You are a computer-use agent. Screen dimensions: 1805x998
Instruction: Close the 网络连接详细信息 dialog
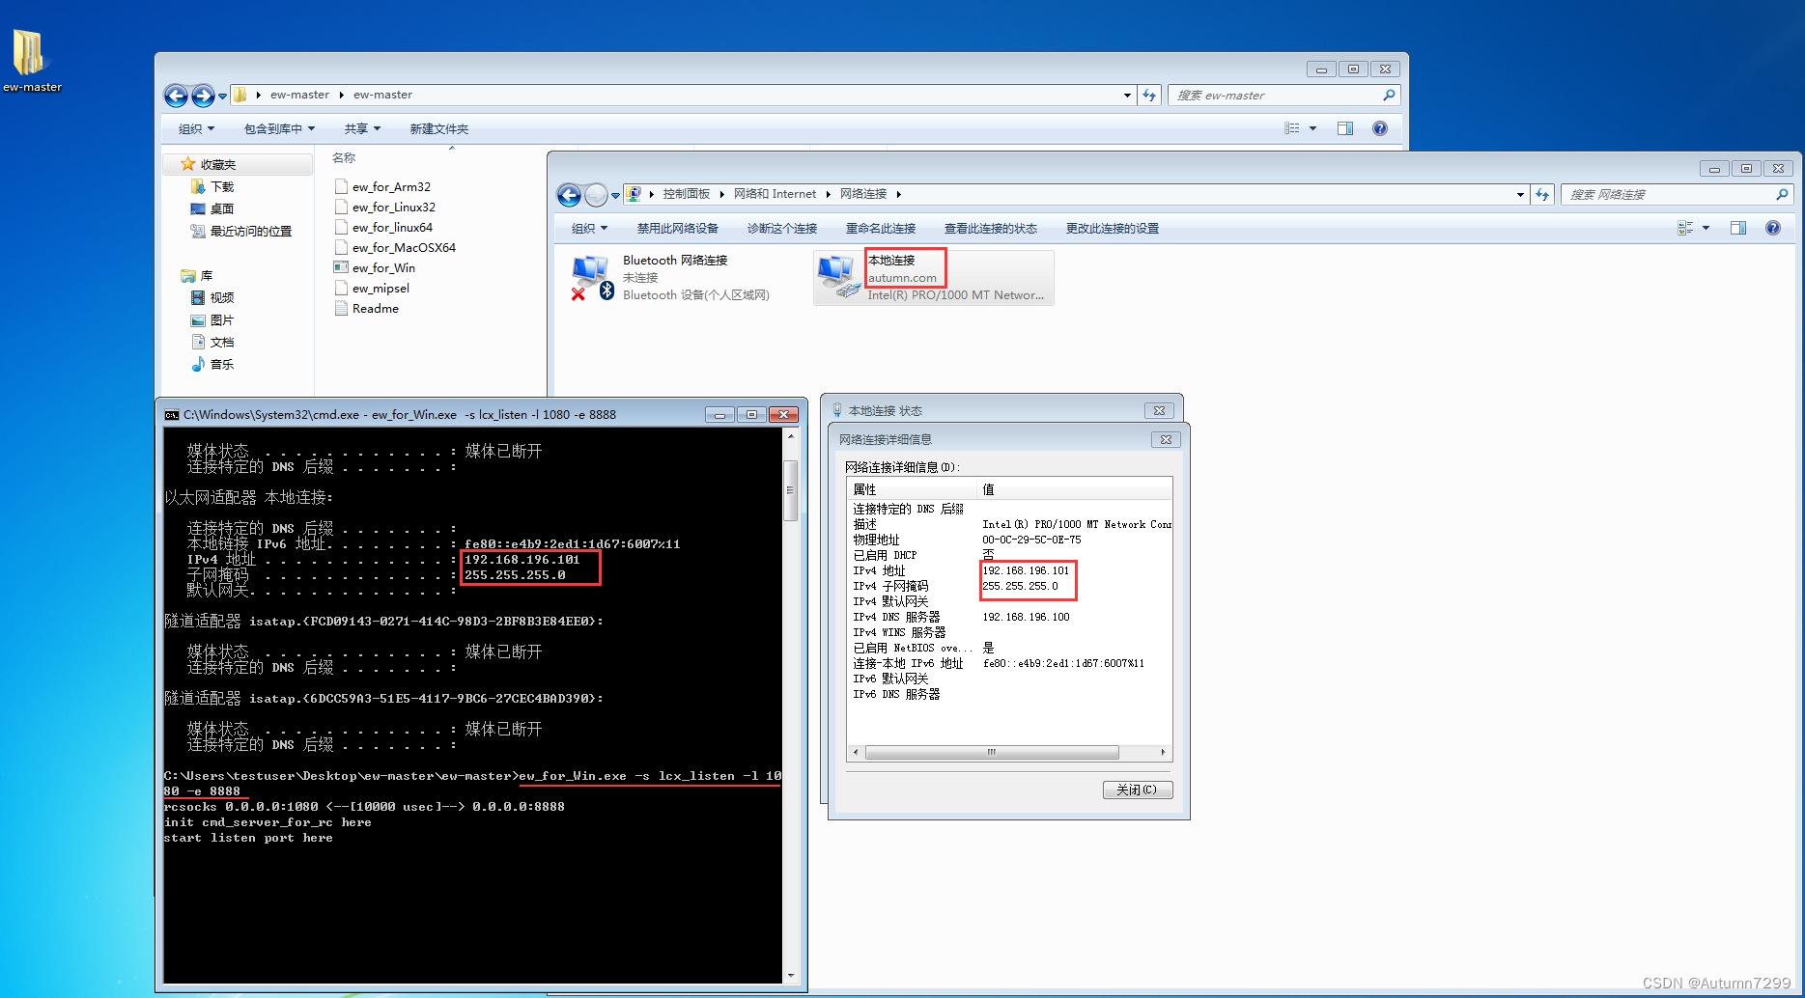coord(1166,439)
